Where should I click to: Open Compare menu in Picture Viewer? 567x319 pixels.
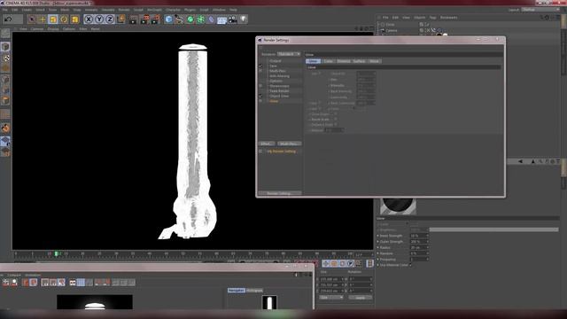click(14, 275)
